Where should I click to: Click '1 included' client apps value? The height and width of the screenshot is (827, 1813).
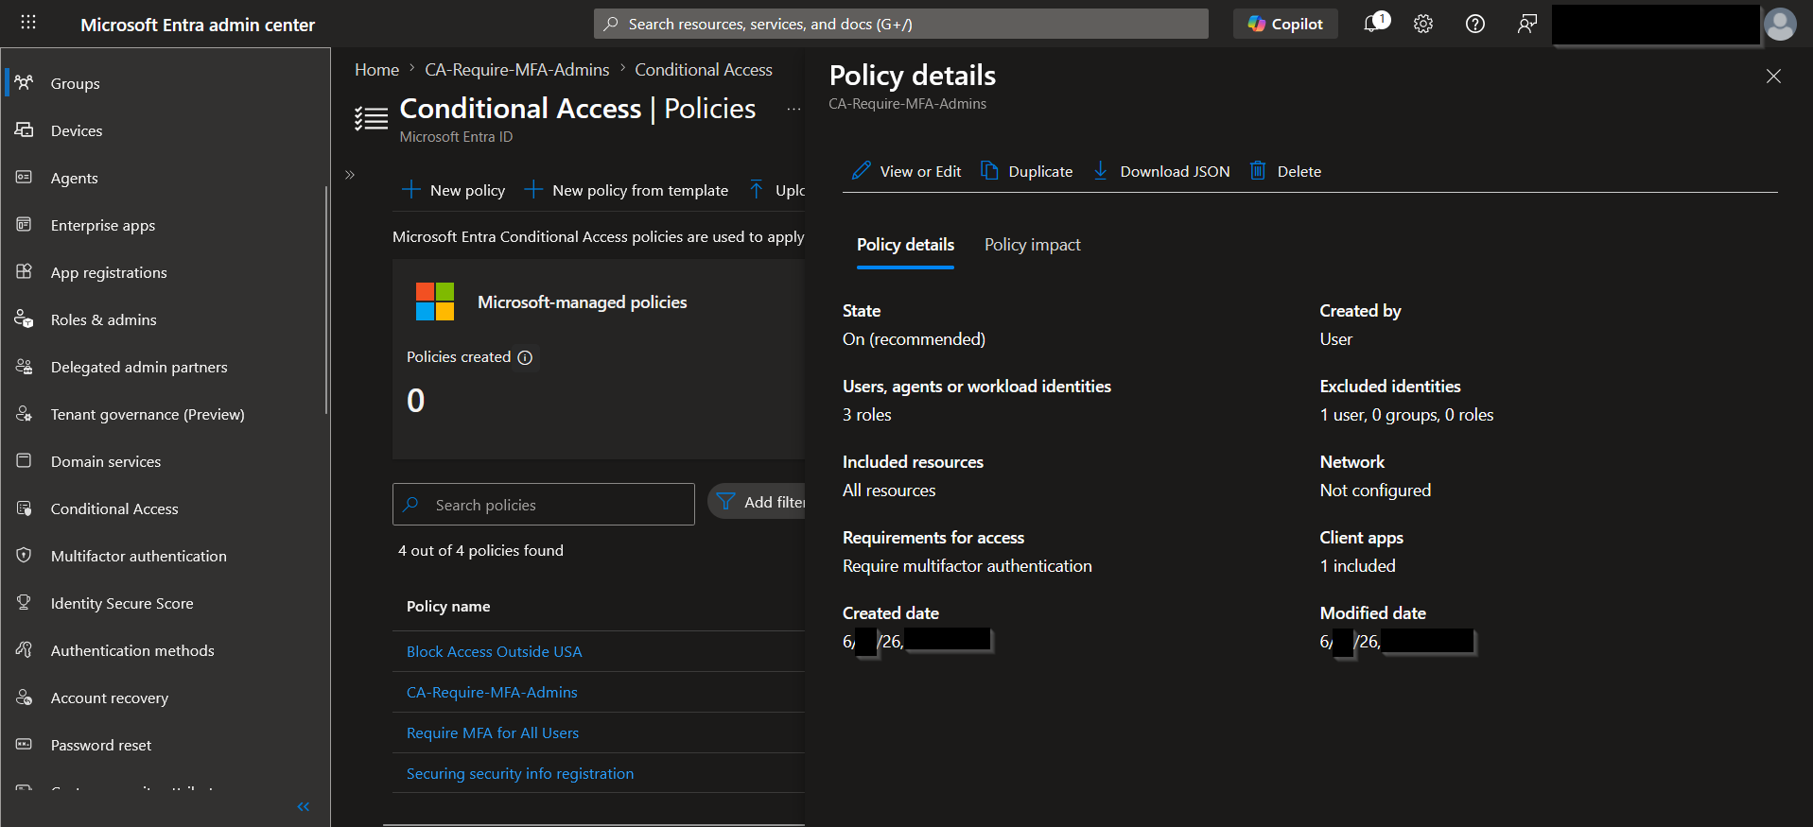(1357, 566)
